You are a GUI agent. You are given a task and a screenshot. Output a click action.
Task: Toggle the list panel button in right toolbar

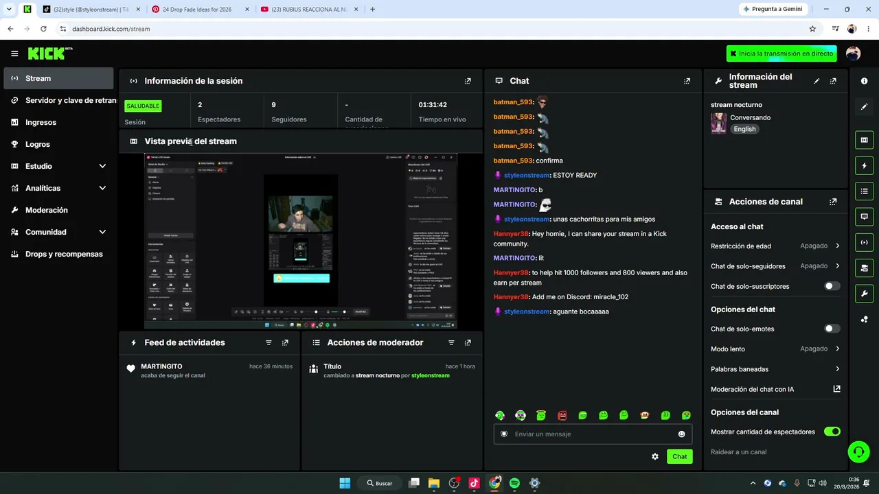(864, 191)
